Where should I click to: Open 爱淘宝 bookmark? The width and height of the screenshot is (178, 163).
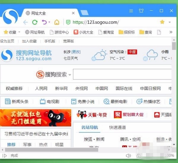[106, 32]
